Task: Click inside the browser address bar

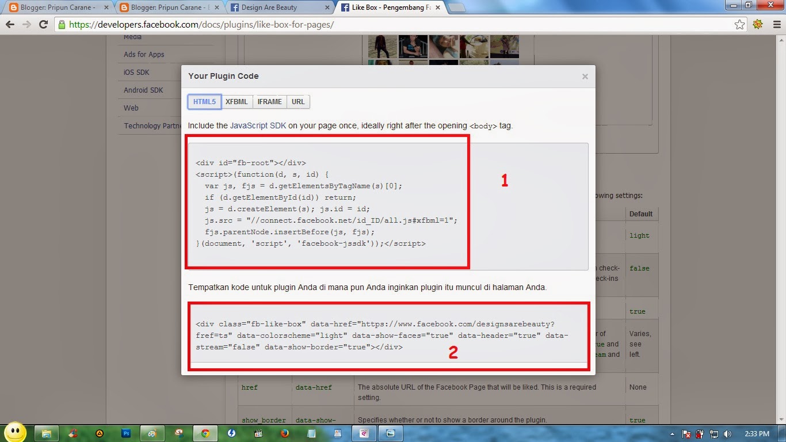Action: click(x=230, y=25)
